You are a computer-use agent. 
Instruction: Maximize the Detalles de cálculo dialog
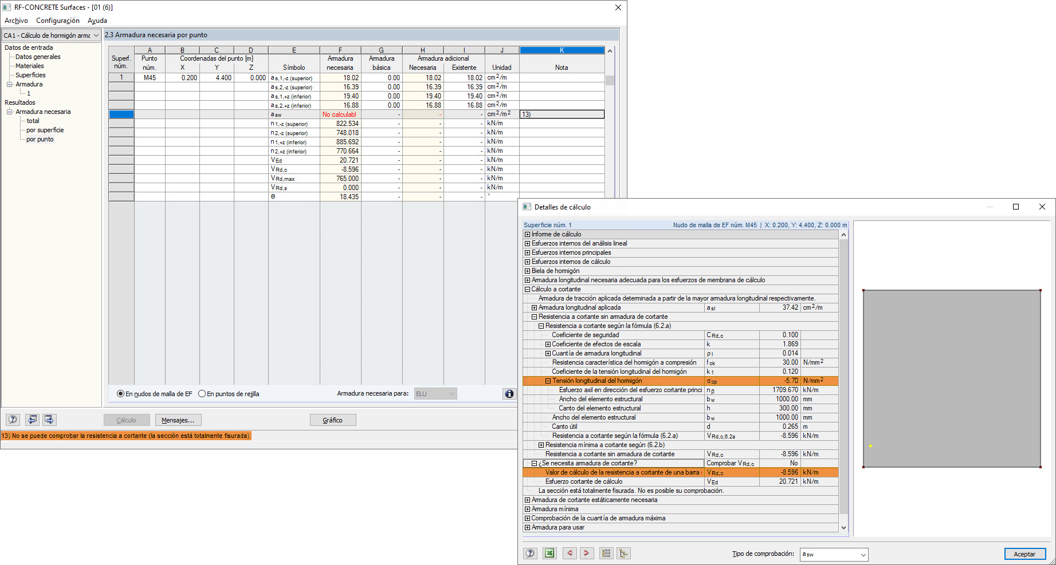1016,207
